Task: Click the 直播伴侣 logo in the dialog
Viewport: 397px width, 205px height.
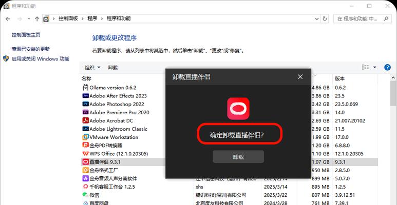Action: pyautogui.click(x=238, y=109)
